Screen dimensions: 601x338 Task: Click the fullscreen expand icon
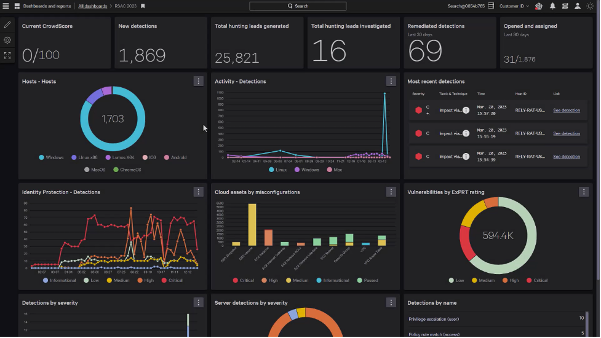pyautogui.click(x=7, y=56)
